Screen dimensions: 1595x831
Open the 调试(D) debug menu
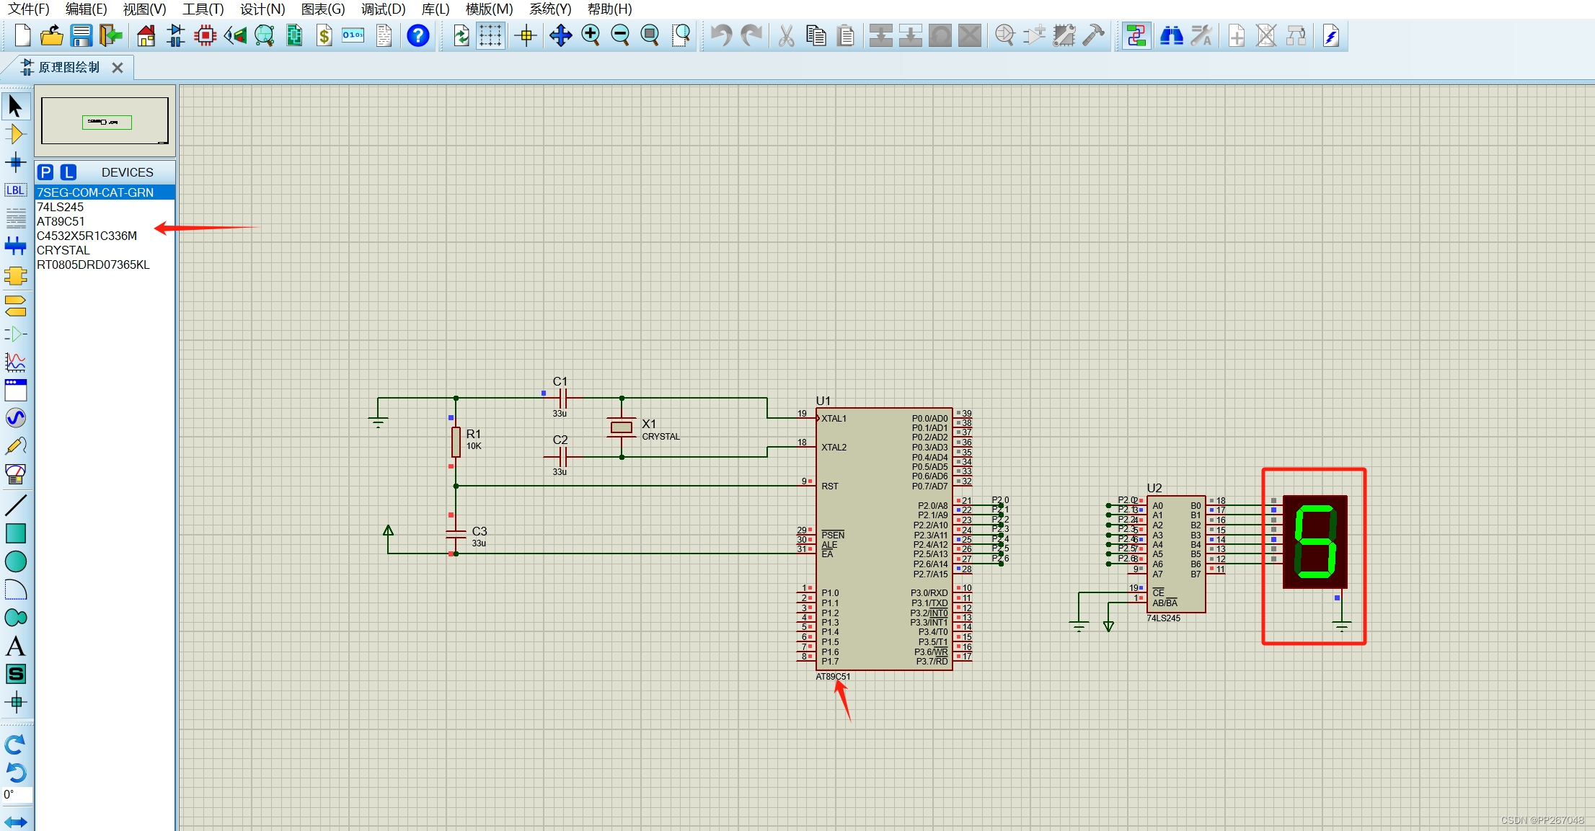pos(383,9)
